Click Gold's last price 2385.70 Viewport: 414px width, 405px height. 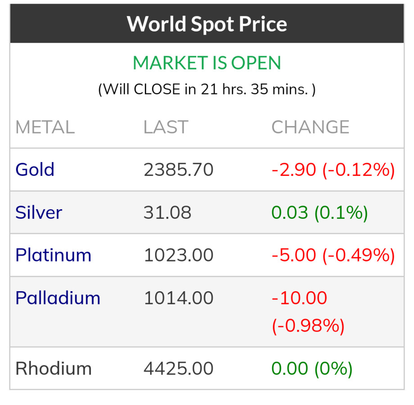[x=178, y=170]
